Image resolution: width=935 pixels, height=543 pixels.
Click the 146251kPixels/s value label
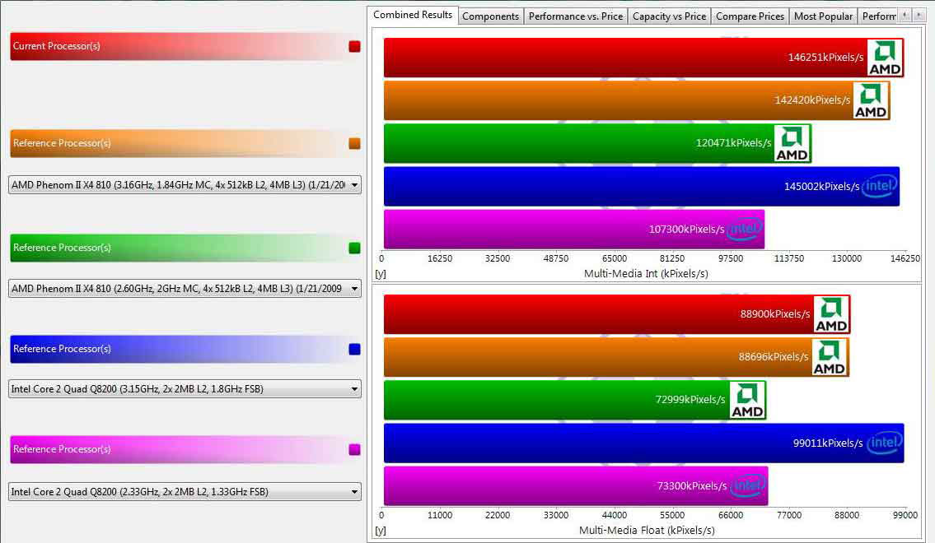coord(826,58)
